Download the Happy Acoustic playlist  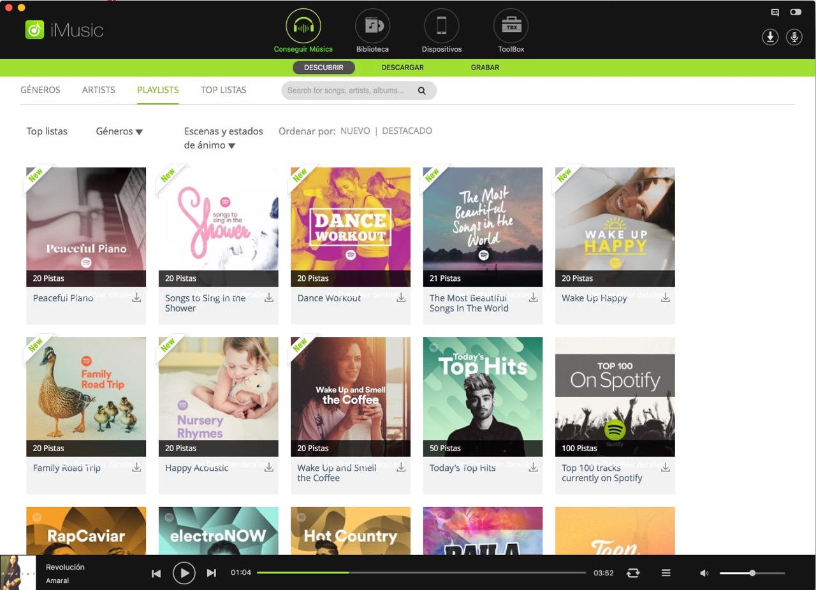pos(269,468)
